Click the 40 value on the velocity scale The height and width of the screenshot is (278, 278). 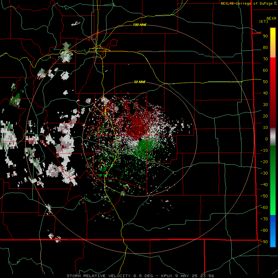tap(265, 93)
